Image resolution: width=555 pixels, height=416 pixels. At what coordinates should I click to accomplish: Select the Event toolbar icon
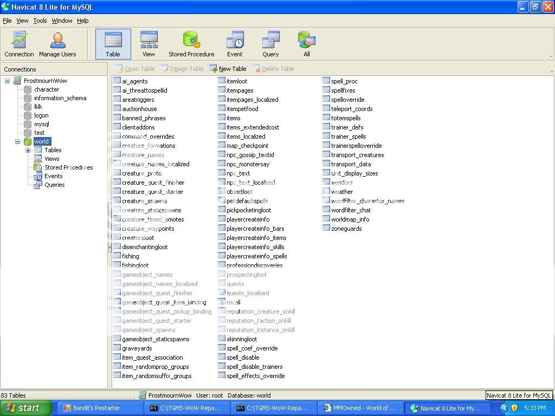coord(235,44)
